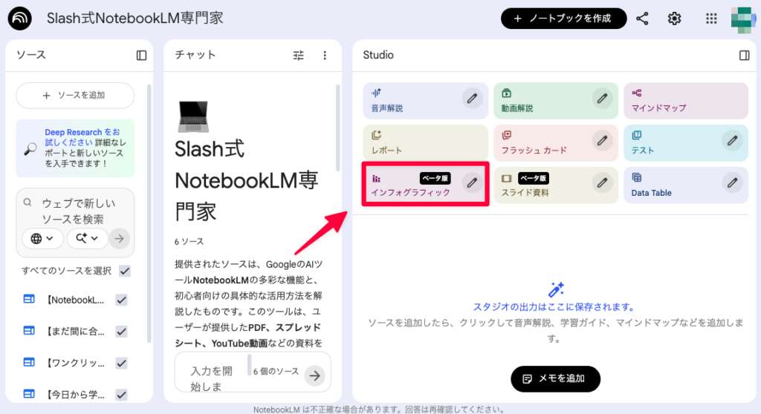The image size is (761, 414).
Task: Focus the ウェブで新しいソースを検索 field
Action: coord(79,211)
